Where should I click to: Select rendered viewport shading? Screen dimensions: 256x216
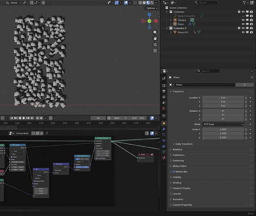[x=152, y=3]
